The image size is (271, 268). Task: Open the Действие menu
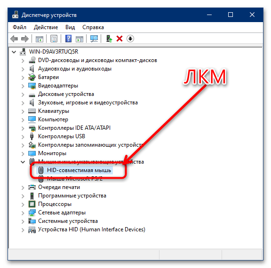[x=46, y=27]
